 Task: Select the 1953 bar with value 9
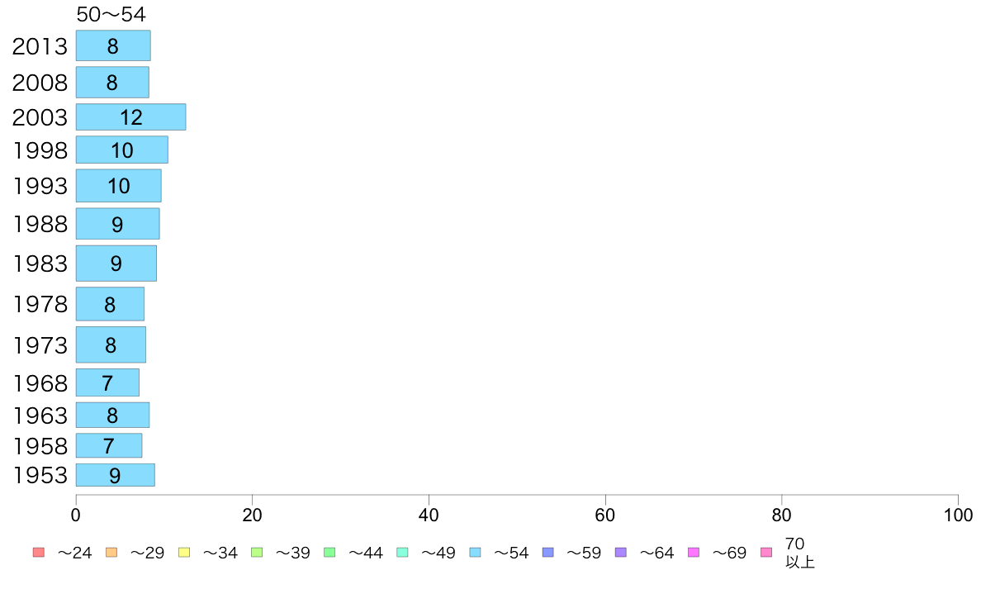tap(115, 475)
